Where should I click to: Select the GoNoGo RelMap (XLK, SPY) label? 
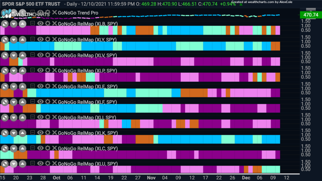click(88, 133)
